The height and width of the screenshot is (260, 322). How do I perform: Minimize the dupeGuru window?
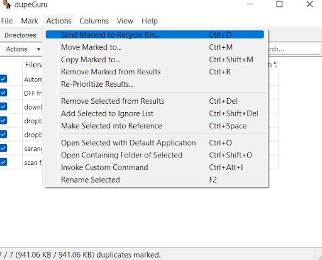[250, 4]
